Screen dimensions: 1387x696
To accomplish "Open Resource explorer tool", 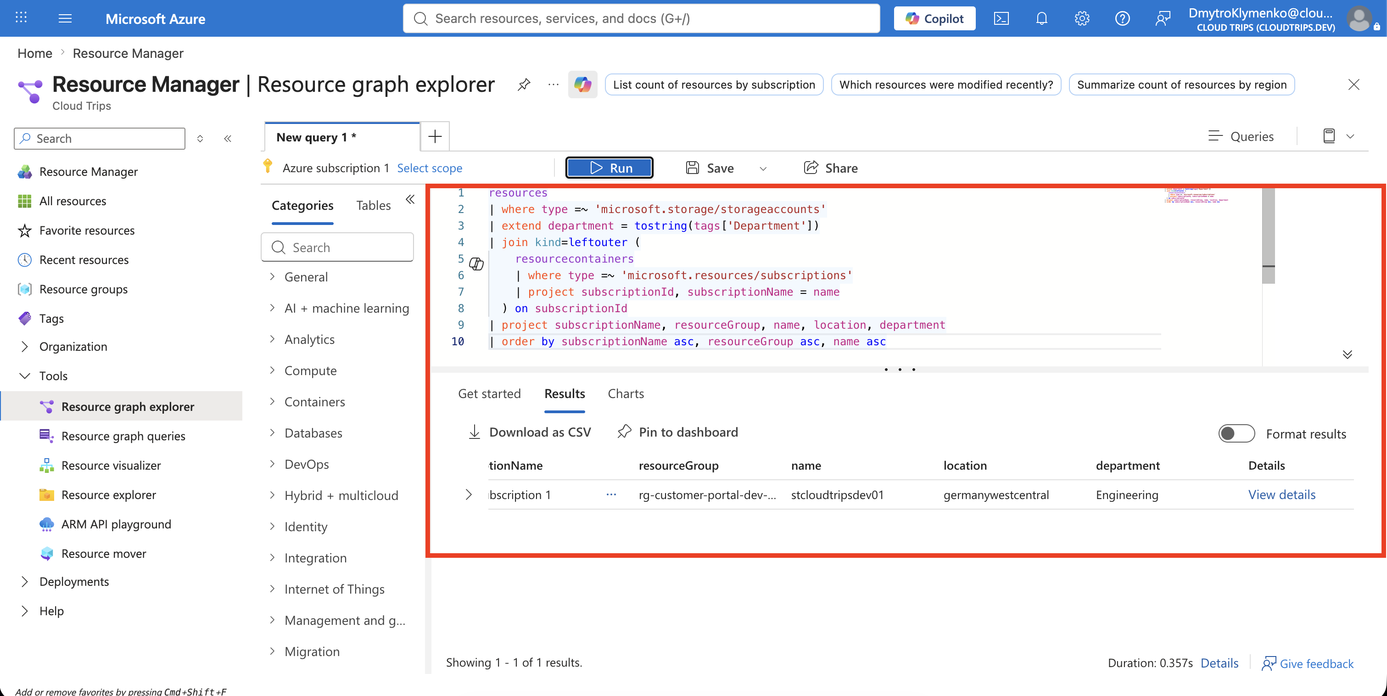I will coord(109,494).
